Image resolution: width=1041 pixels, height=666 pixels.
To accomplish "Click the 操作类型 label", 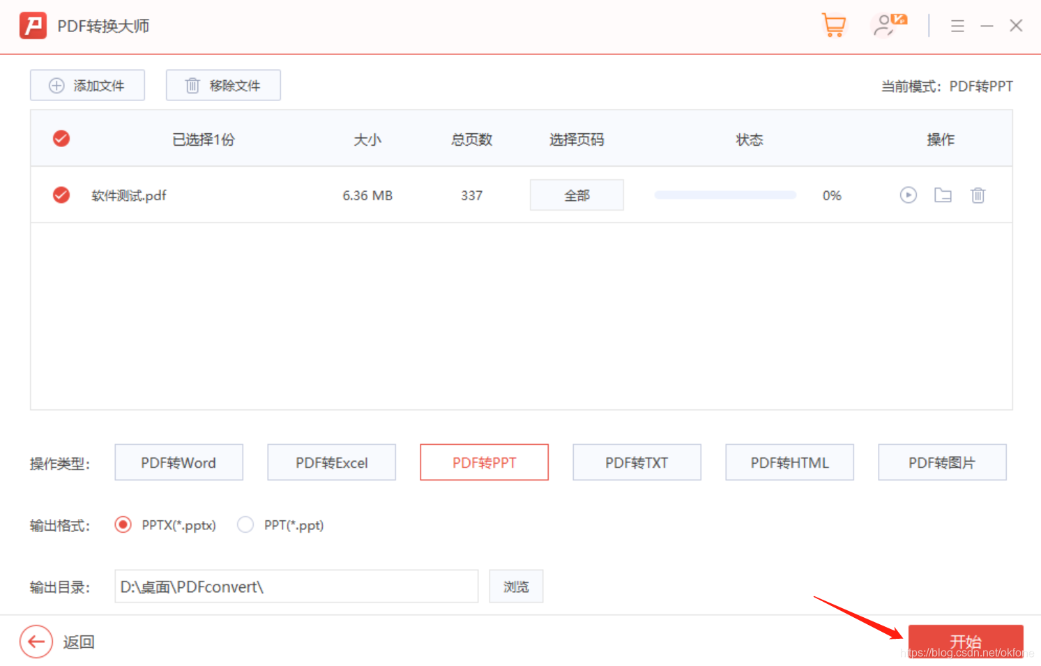I will tap(60, 464).
